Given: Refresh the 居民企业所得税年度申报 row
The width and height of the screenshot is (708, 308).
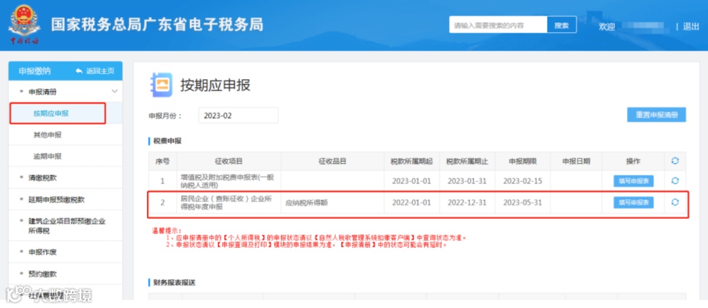Looking at the screenshot, I should coord(675,202).
